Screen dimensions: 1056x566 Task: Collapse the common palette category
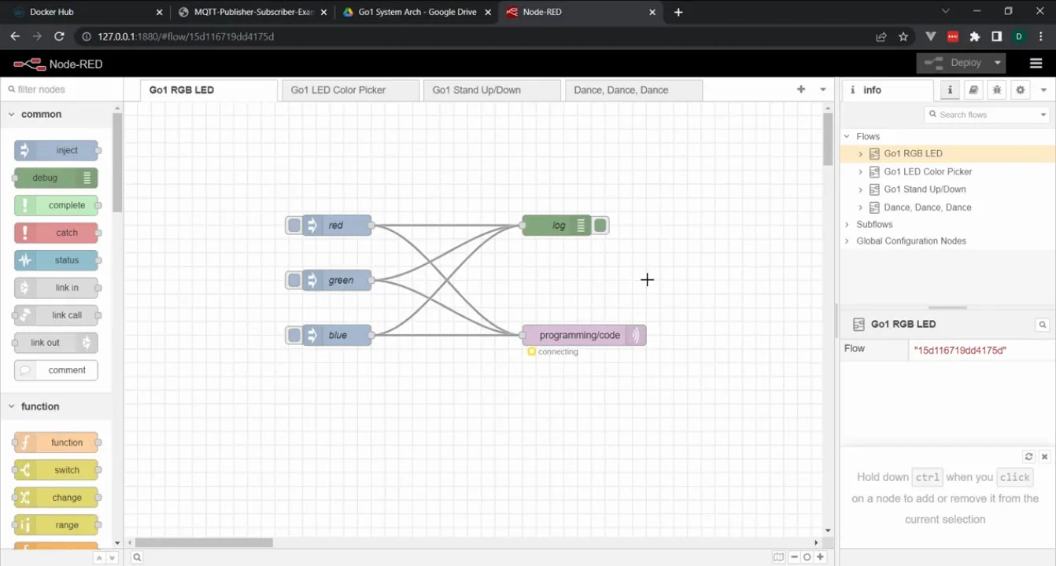point(12,115)
